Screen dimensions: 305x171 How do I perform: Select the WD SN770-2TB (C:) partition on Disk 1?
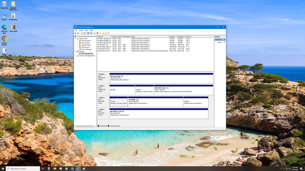[183, 90]
